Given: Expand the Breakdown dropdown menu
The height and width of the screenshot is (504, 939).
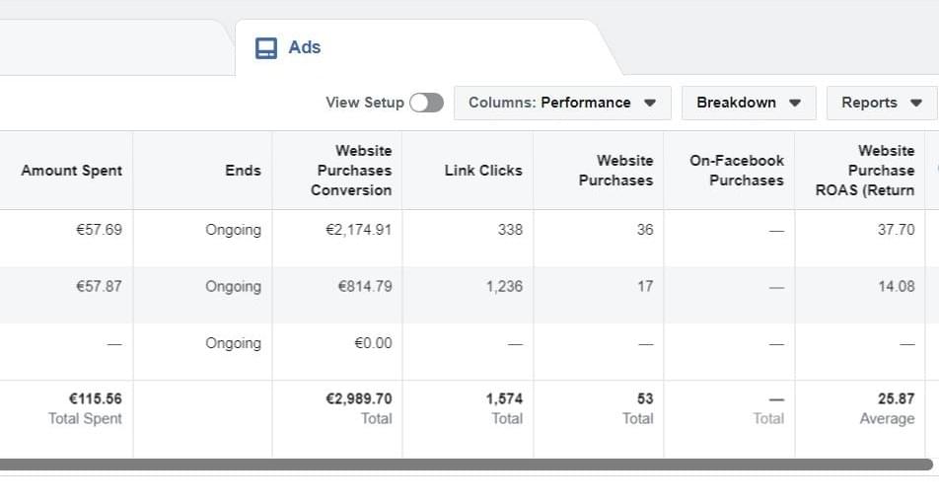Looking at the screenshot, I should click(748, 103).
